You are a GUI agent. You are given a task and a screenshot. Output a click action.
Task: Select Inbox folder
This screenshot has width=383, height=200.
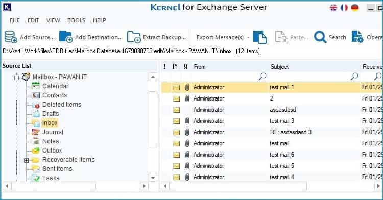[50, 122]
